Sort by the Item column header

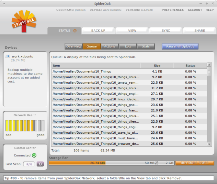click(96, 66)
